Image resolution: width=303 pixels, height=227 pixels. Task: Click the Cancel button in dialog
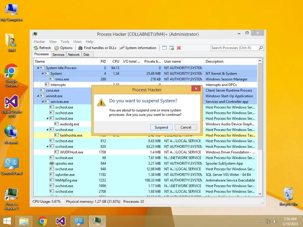[186, 127]
